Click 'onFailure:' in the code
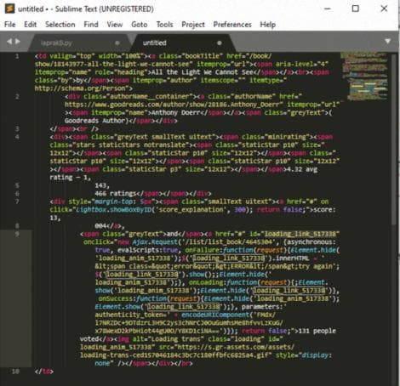The image size is (400, 386). coord(203,250)
